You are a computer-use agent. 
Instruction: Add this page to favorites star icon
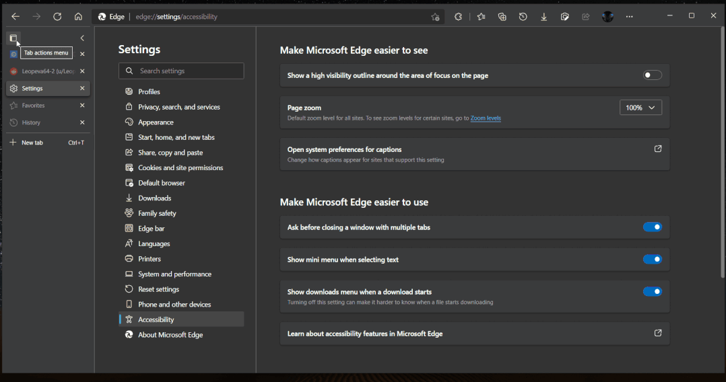[x=435, y=17]
